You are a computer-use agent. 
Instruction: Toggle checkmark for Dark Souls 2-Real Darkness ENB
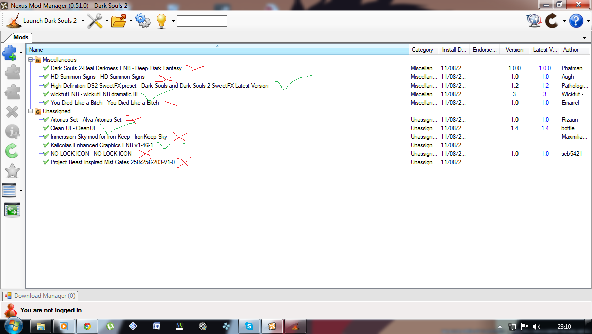(46, 68)
